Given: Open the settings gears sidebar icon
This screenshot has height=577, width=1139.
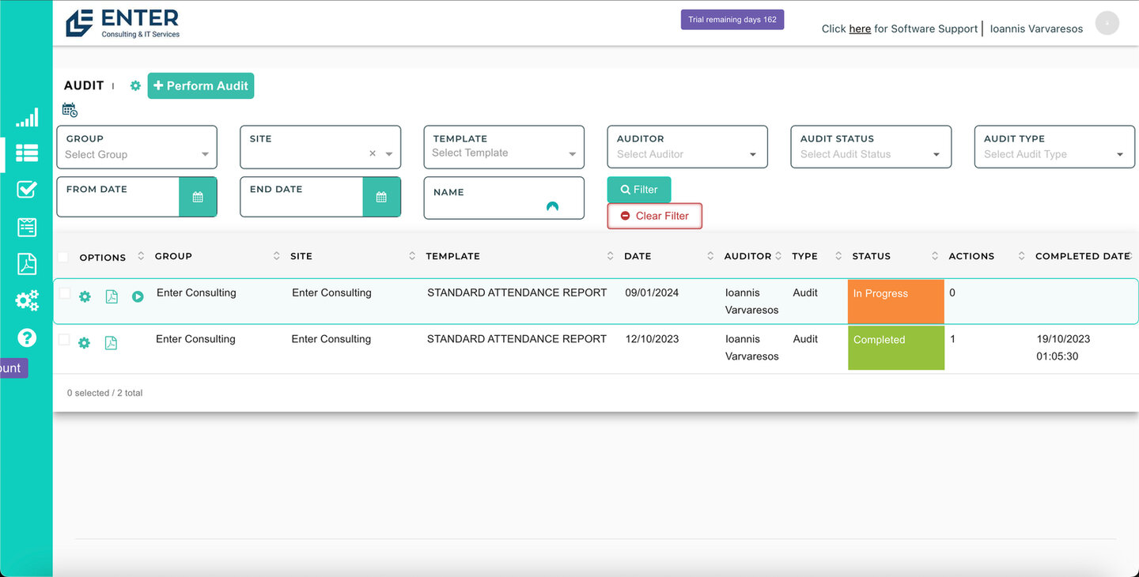Looking at the screenshot, I should point(27,300).
